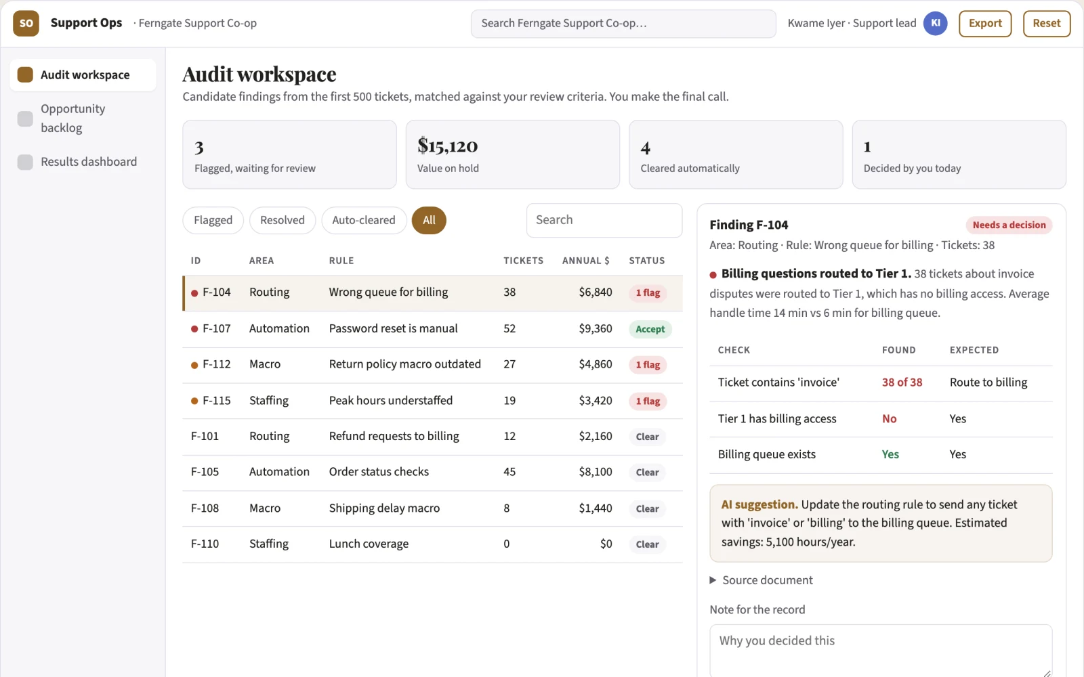Click the 1 flag badge for F-112
This screenshot has width=1084, height=677.
(x=648, y=366)
